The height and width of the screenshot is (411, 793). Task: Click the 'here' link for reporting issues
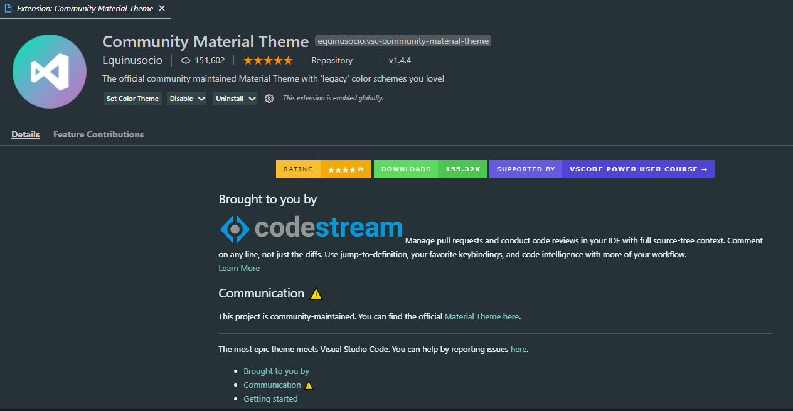[518, 349]
